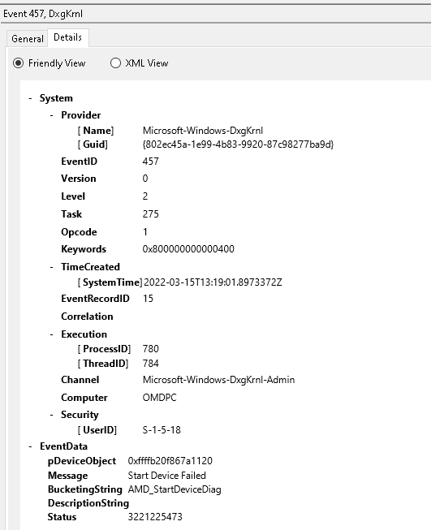Click the Security tree label
The image size is (431, 530).
point(80,415)
